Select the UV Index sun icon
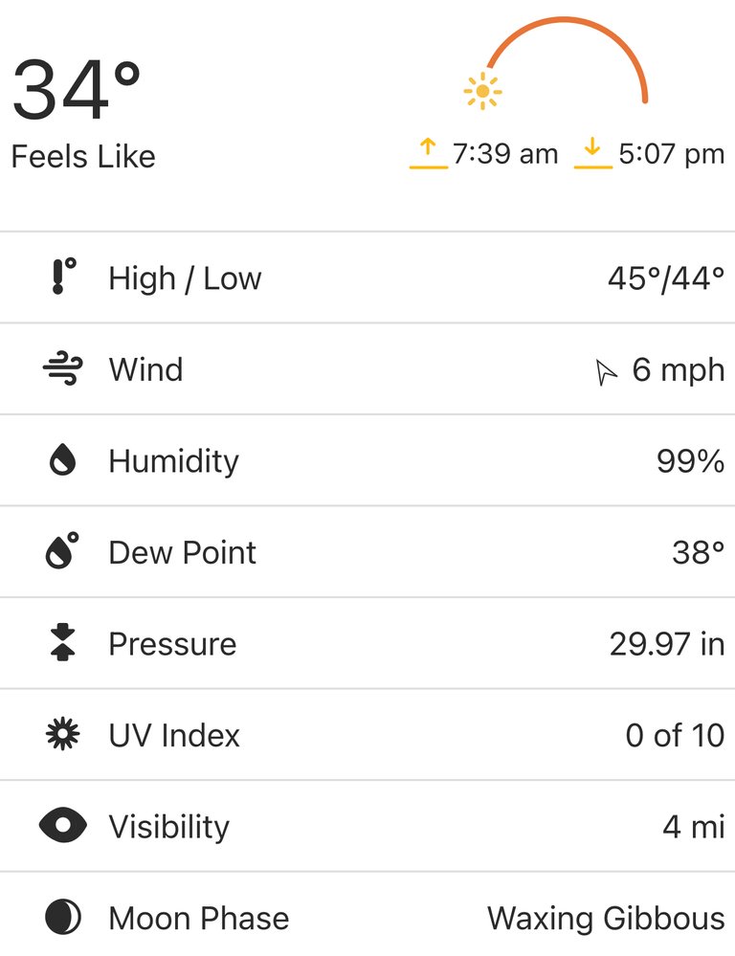Screen dimensions: 735x956 click(x=62, y=734)
